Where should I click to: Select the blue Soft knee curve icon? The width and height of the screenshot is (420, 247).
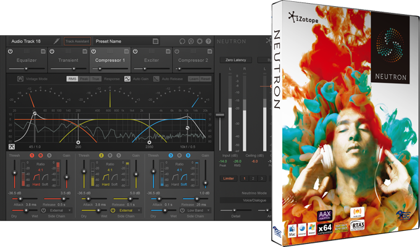coord(184,177)
